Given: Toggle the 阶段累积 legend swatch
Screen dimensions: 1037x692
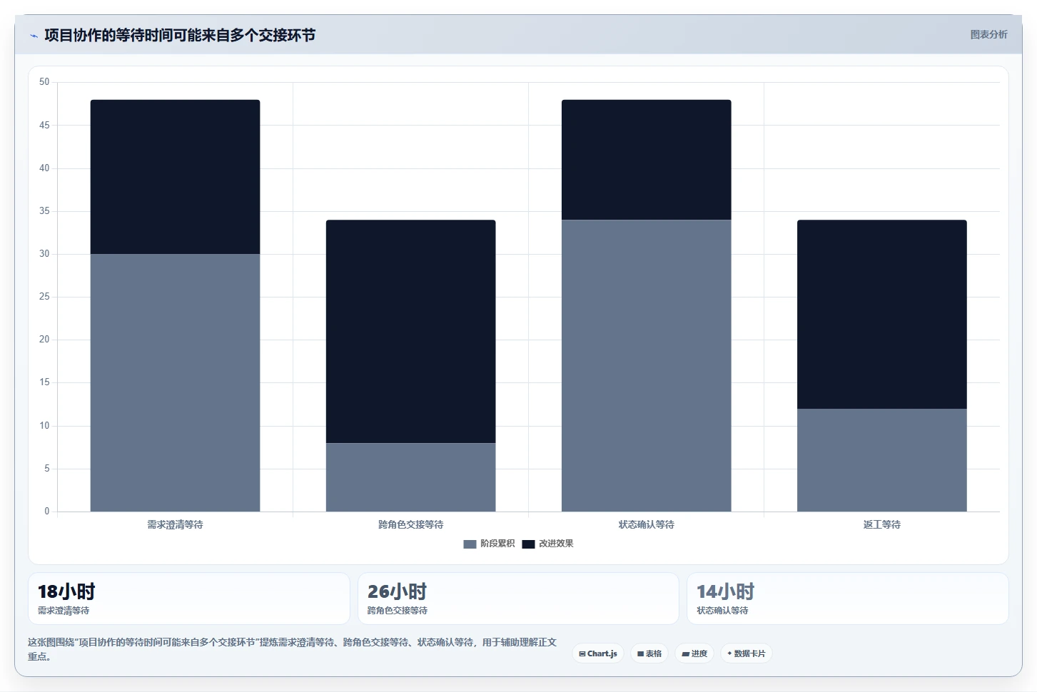Looking at the screenshot, I should (x=470, y=544).
